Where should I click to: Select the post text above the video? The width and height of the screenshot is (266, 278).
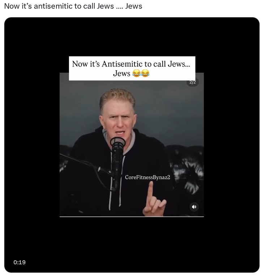[x=73, y=6]
